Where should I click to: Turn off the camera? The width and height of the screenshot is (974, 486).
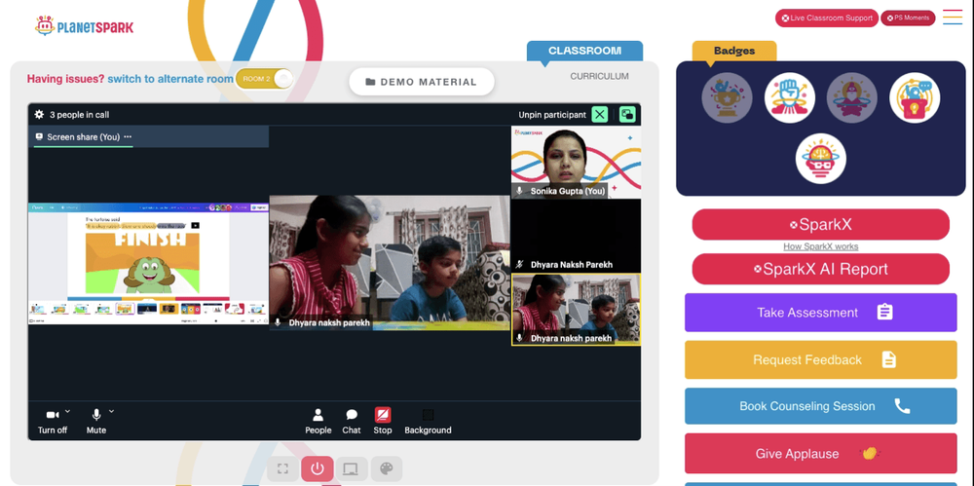(53, 415)
